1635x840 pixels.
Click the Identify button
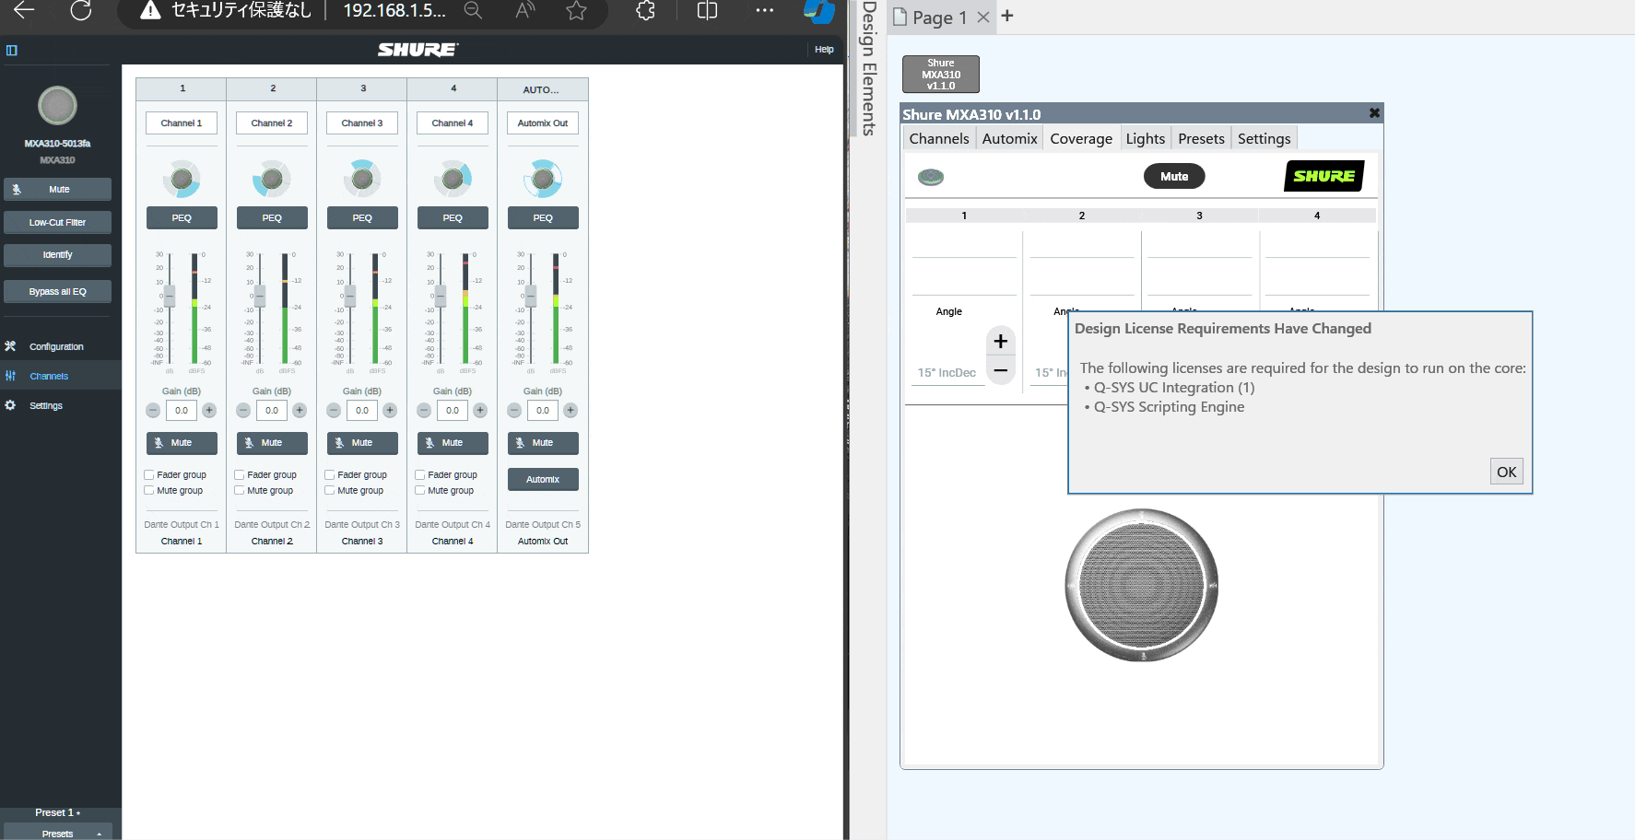(57, 254)
